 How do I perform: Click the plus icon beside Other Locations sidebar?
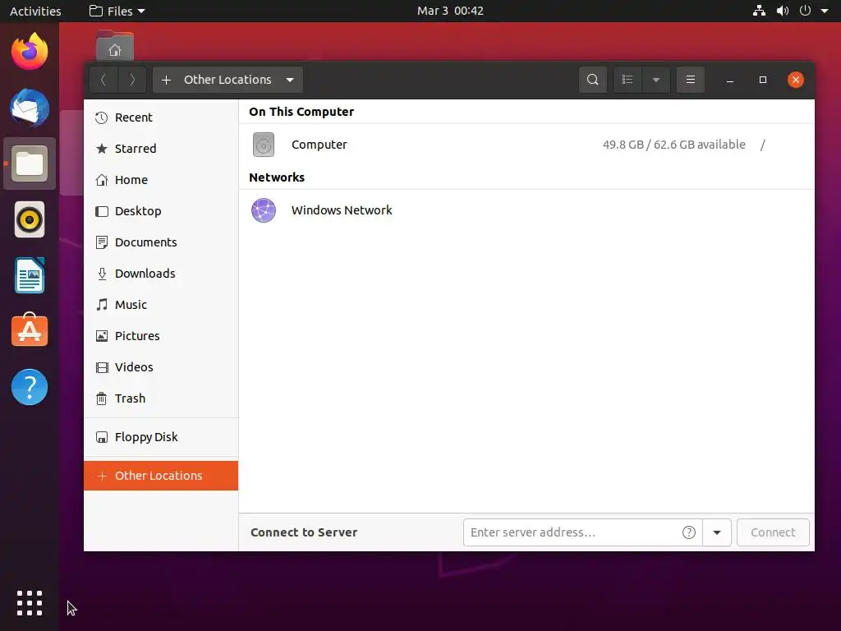102,476
